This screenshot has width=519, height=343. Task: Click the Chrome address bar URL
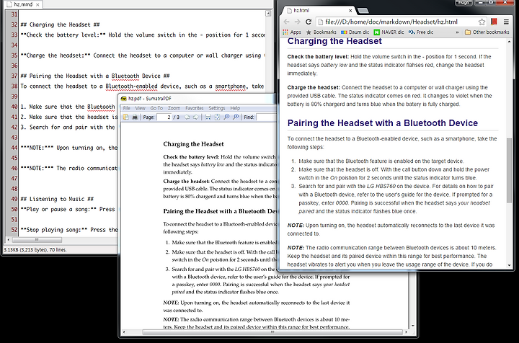pyautogui.click(x=391, y=22)
